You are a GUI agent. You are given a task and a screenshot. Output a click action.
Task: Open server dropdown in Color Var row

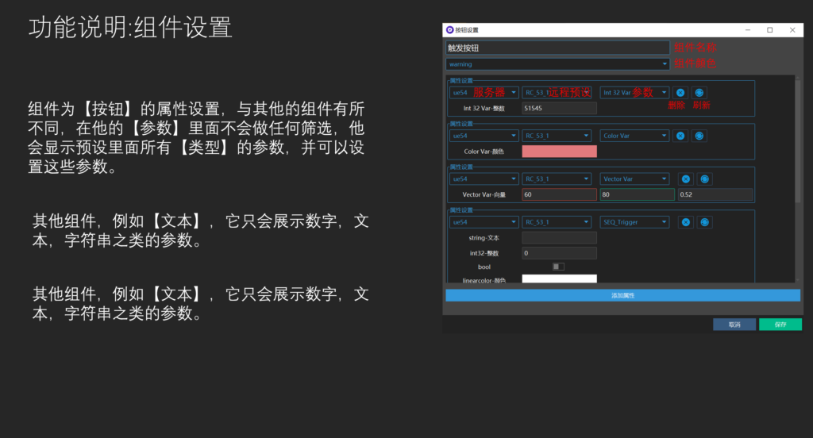tap(484, 136)
